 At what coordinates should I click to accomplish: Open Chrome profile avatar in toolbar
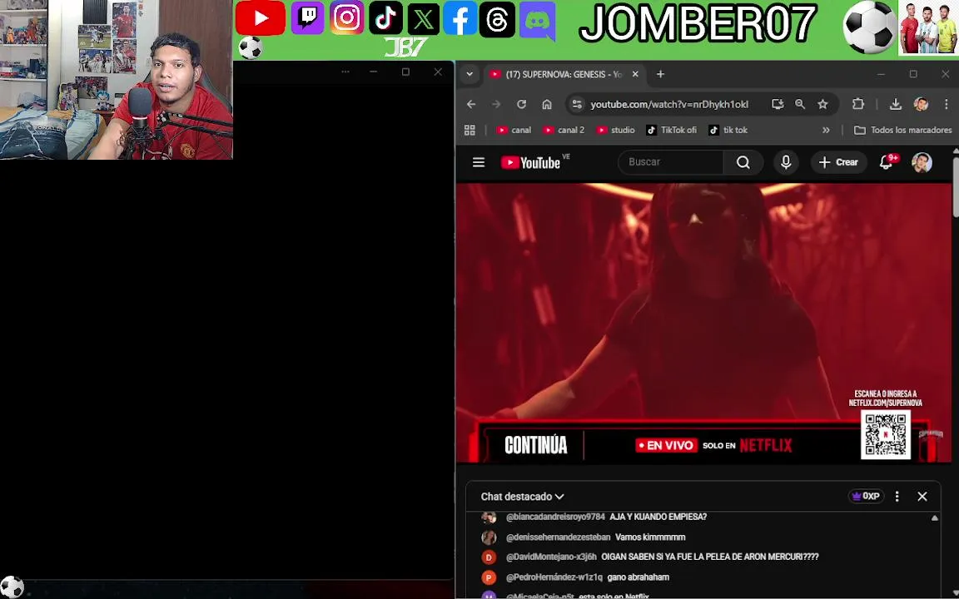click(921, 105)
